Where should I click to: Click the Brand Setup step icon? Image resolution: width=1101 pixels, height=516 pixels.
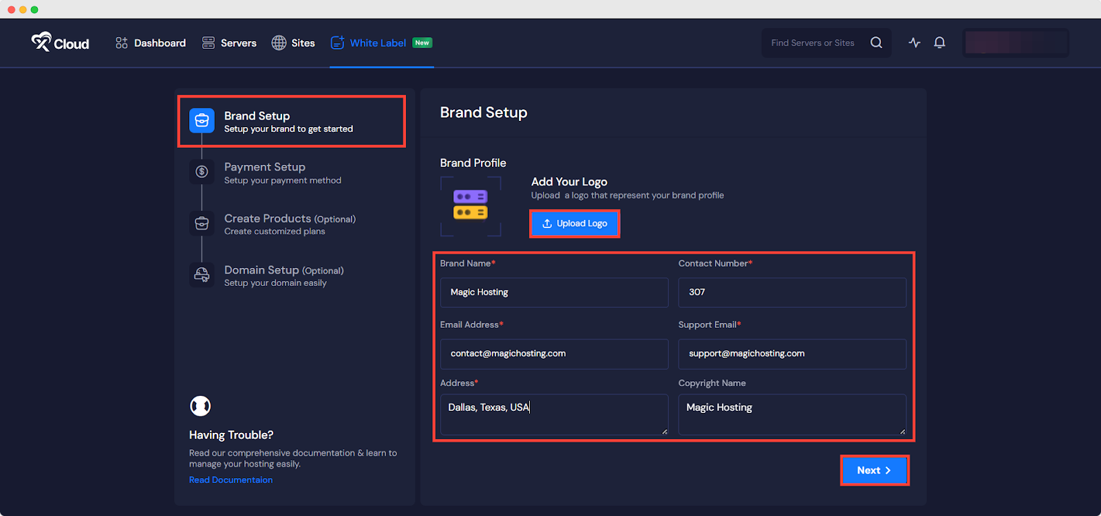point(202,121)
